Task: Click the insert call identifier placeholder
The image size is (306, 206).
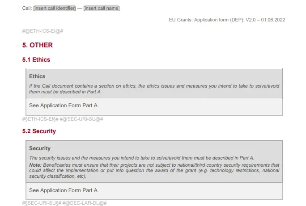Action: (55, 8)
